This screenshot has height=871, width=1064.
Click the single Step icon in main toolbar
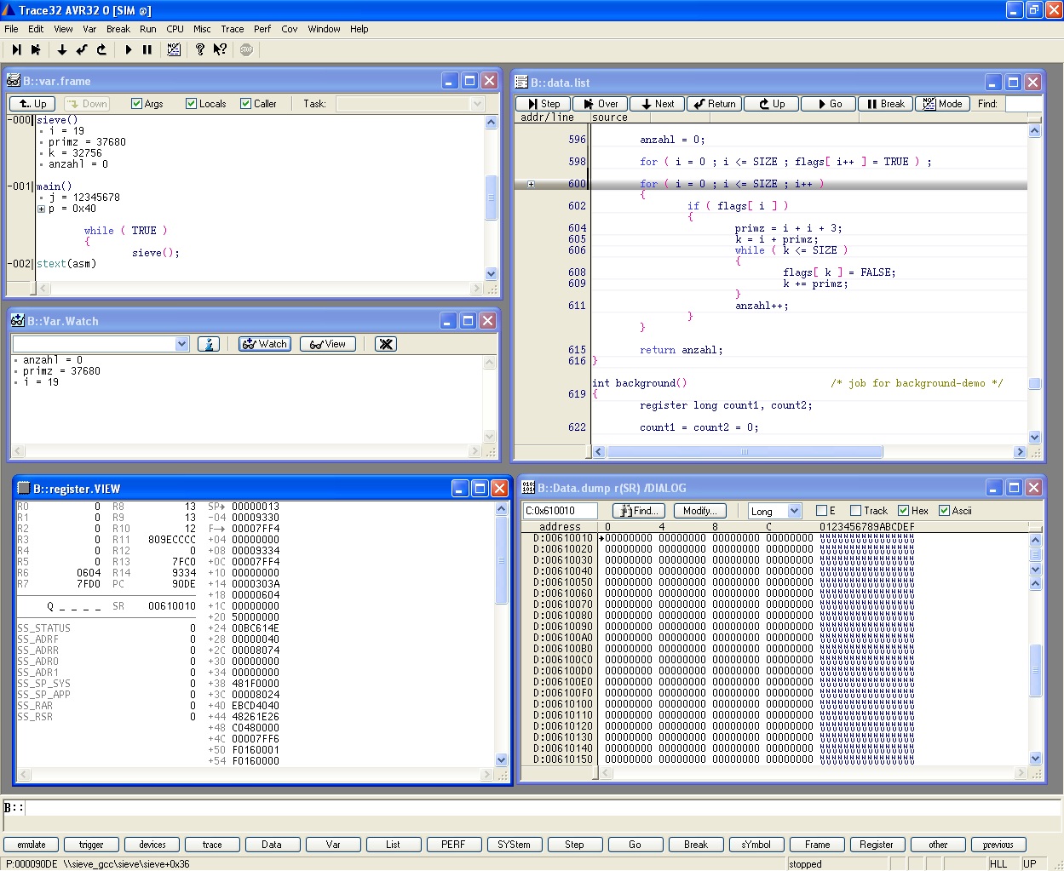[16, 50]
